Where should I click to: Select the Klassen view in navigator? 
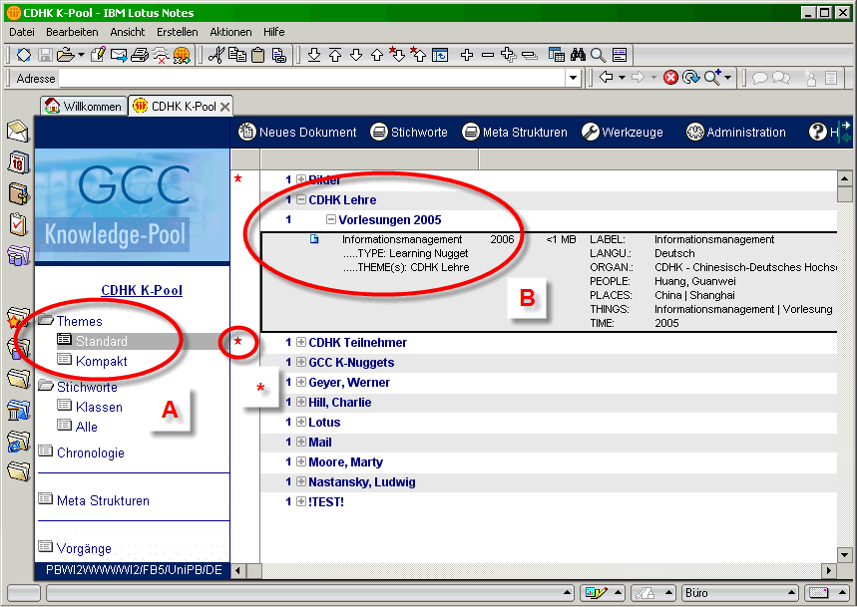99,407
